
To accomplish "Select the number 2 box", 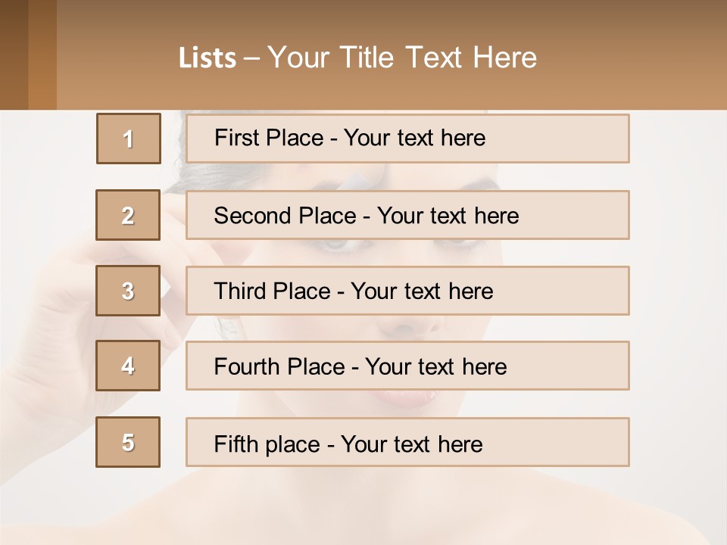I will [128, 215].
